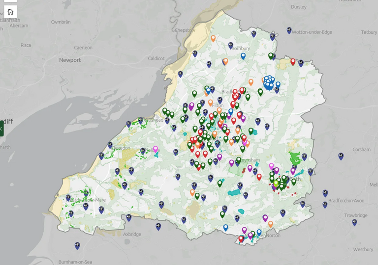Viewport: 378px width, 265px height.
Task: Click Dursley map label
Action: (x=299, y=7)
